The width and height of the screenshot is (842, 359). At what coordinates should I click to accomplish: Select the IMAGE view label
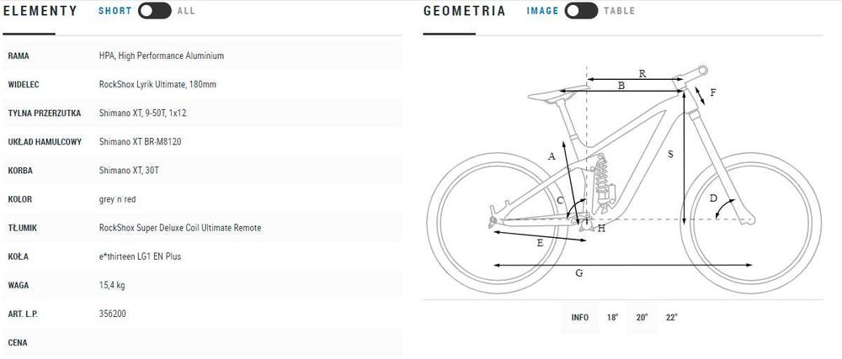tap(543, 11)
